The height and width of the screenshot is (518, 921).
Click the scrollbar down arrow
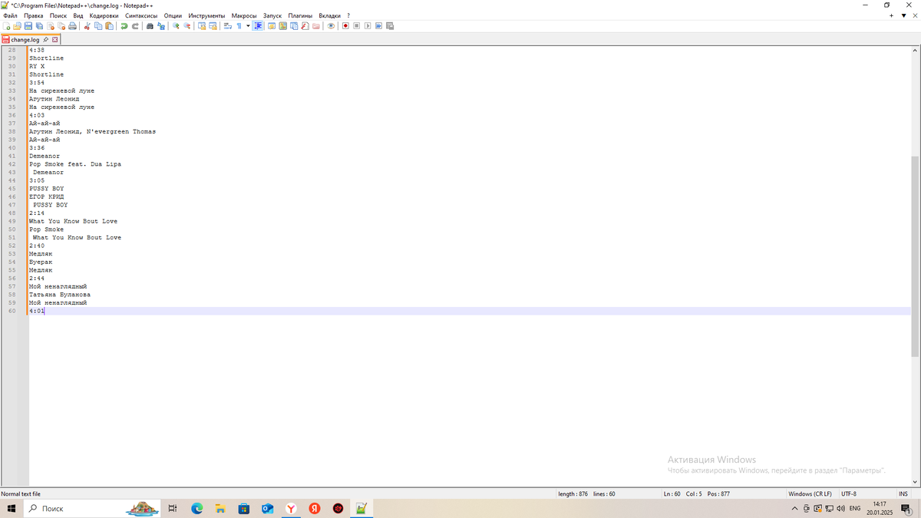[915, 482]
